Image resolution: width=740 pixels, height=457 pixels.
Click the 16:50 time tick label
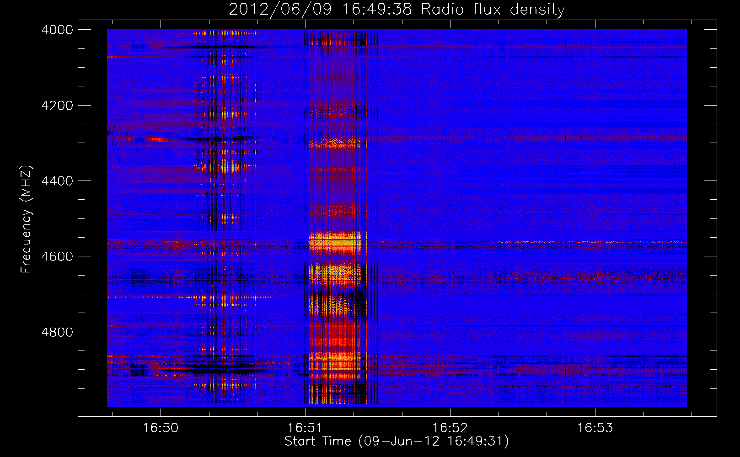[x=161, y=428]
